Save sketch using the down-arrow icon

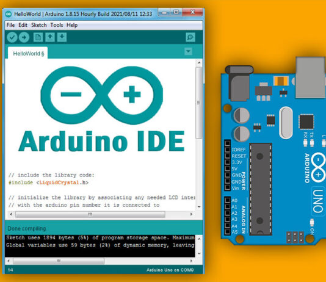(62, 37)
